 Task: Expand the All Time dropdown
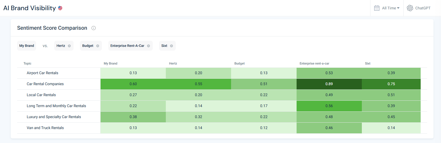[x=391, y=8]
